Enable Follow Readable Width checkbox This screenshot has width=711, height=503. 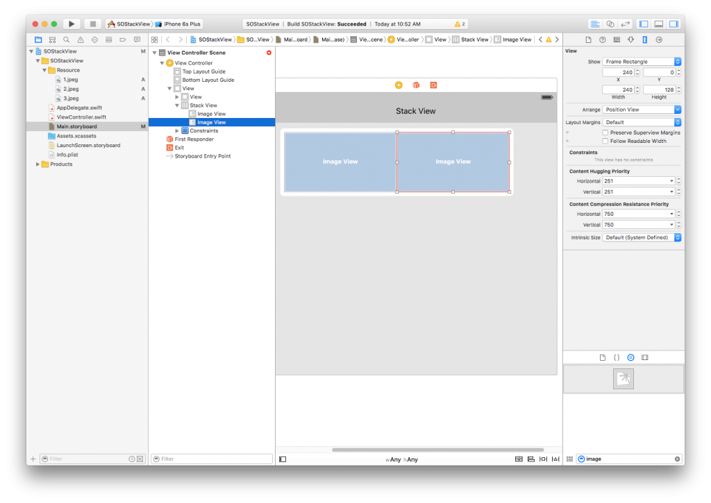coord(605,141)
